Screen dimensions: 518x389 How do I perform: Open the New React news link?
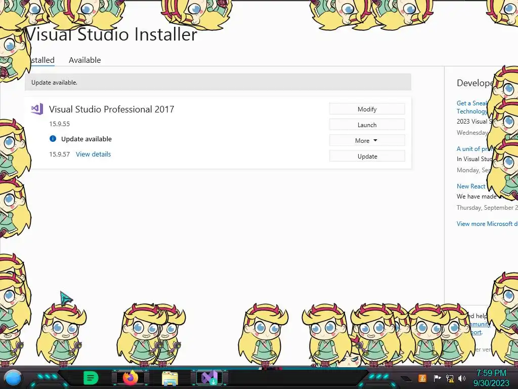click(x=471, y=186)
